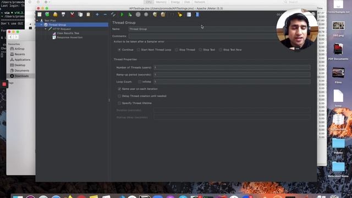The width and height of the screenshot is (352, 198).
Task: Select Films desktop icon
Action: pos(338,76)
